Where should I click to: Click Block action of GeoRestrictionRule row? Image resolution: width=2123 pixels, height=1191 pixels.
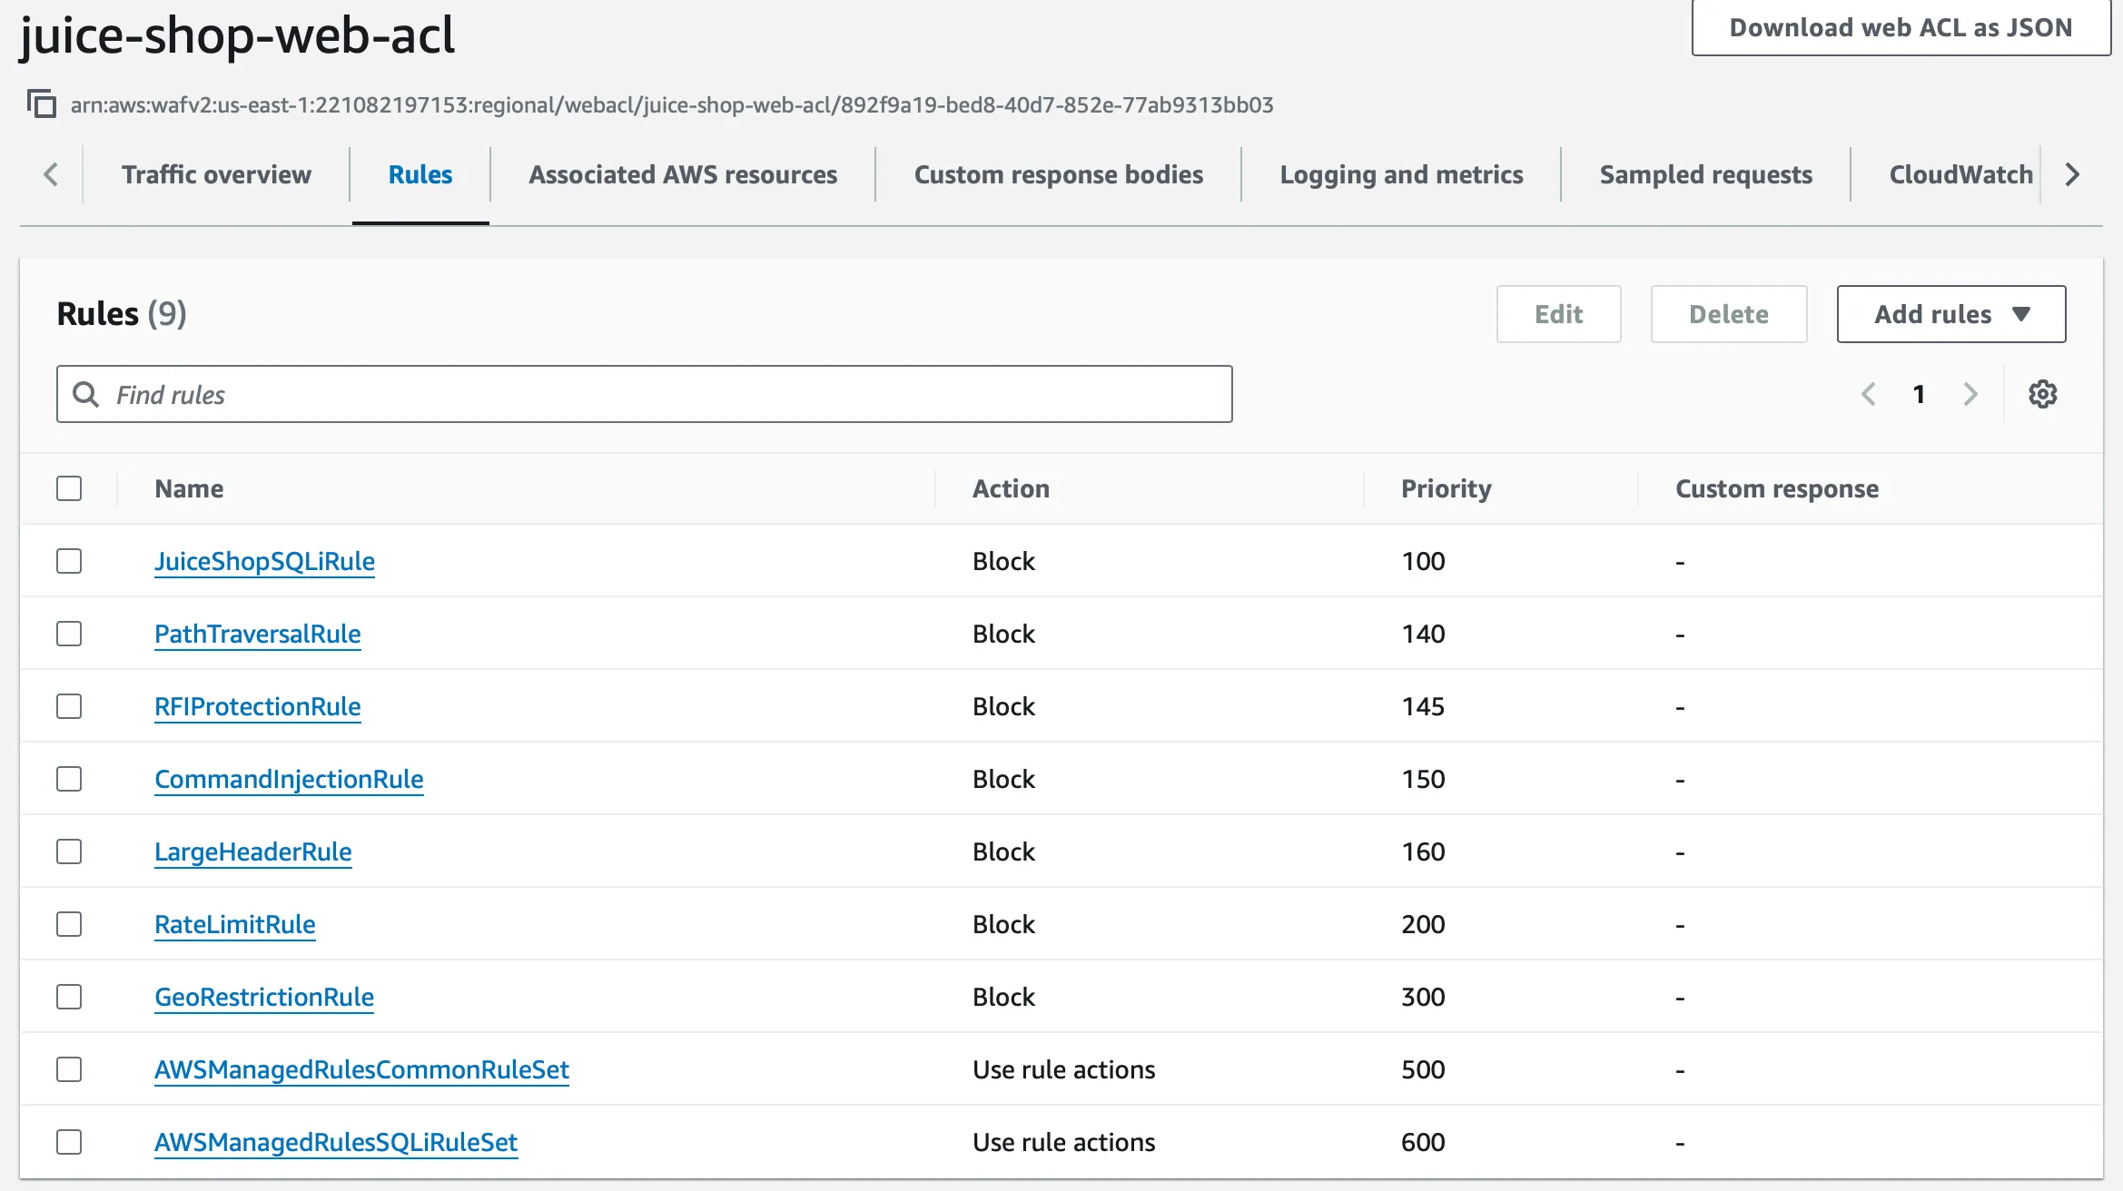tap(1003, 997)
